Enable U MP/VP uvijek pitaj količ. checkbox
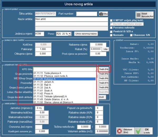Screen dimensions: 158x137 pyautogui.click(x=111, y=20)
